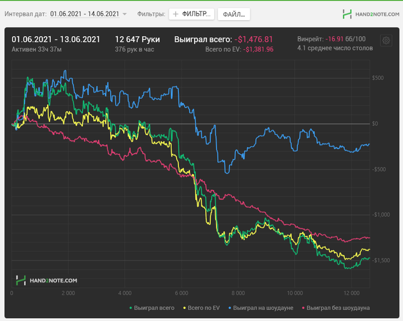Image resolution: width=403 pixels, height=321 pixels.
Task: Click the 6 000 x-axis label
Action: (x=181, y=293)
